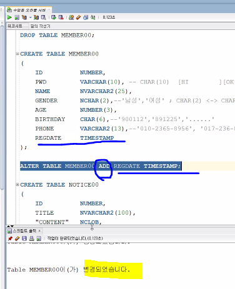The height and width of the screenshot is (289, 235).
Task: Click the BIRTHDAY column name
Action: (50, 119)
